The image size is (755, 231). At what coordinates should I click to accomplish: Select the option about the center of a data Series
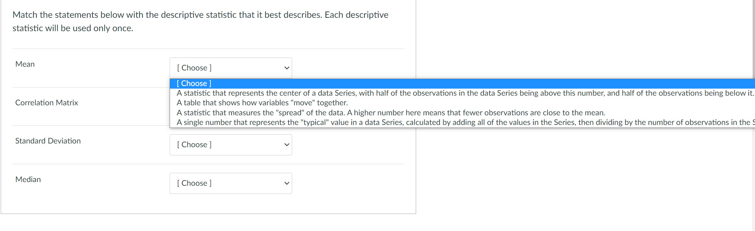coord(334,93)
